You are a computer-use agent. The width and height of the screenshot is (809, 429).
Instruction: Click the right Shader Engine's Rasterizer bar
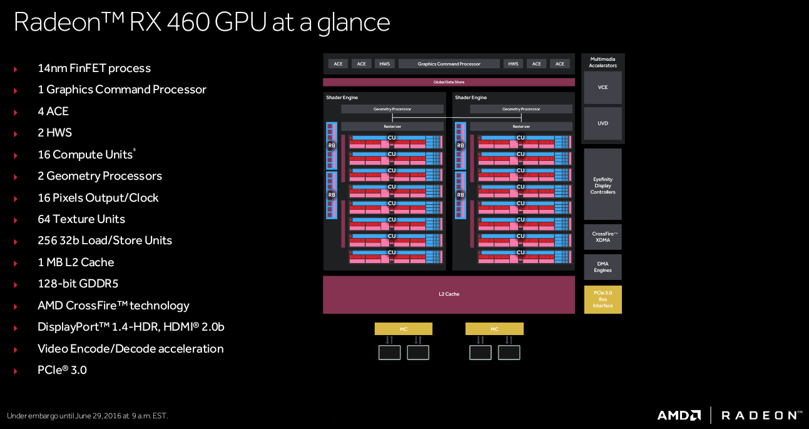521,127
